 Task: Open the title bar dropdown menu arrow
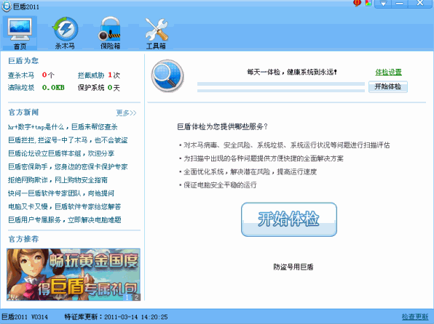tap(383, 4)
